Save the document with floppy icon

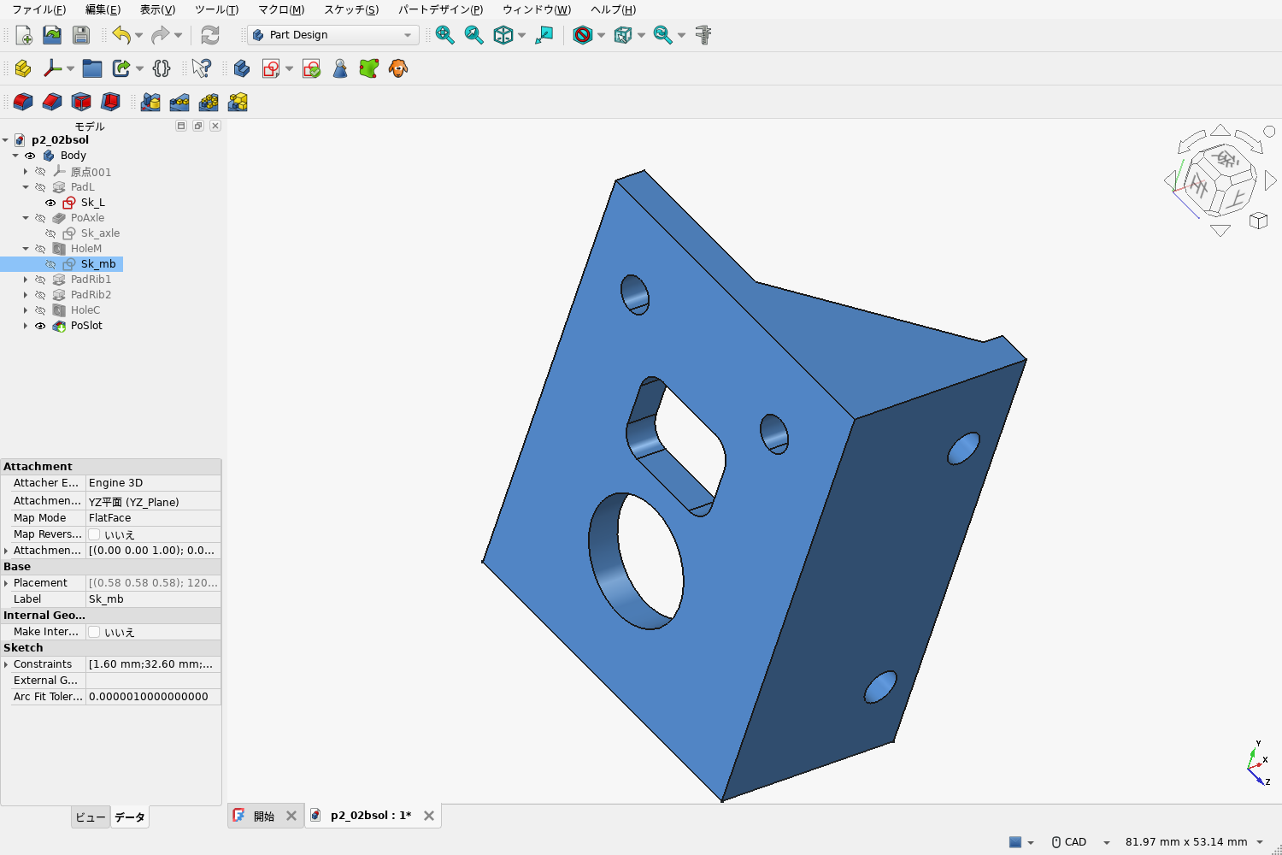click(81, 35)
